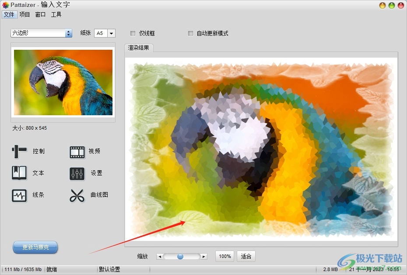The image size is (407, 275).
Task: Click the 111 Mb / 1635 Mb status entry
Action: [23, 269]
